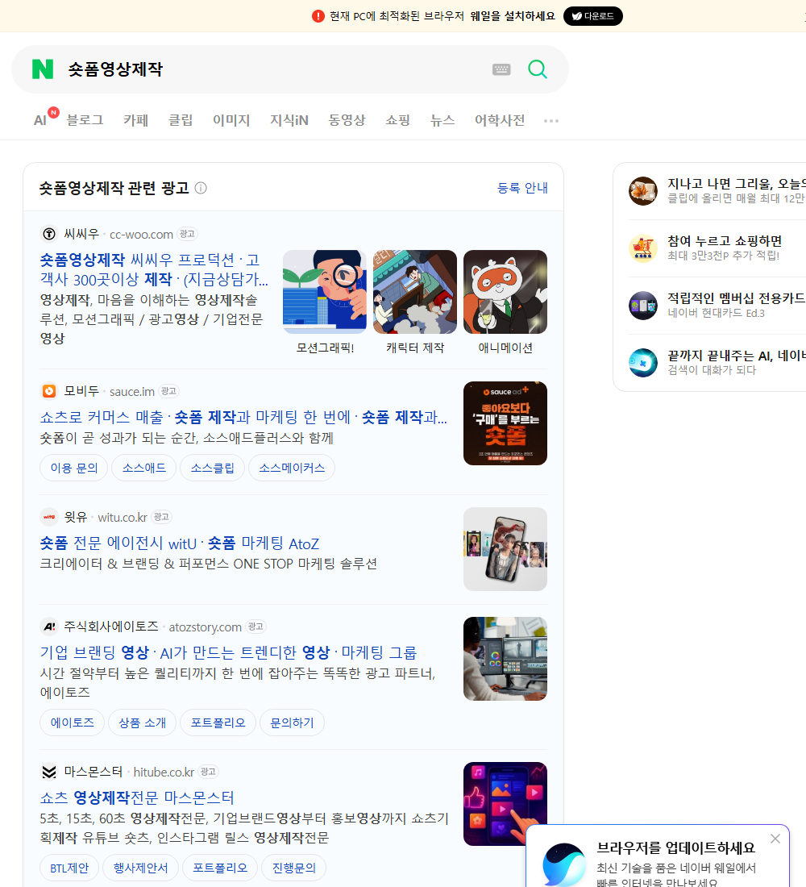Click the cc-woo.com URL text
806x887 pixels.
pyautogui.click(x=141, y=234)
